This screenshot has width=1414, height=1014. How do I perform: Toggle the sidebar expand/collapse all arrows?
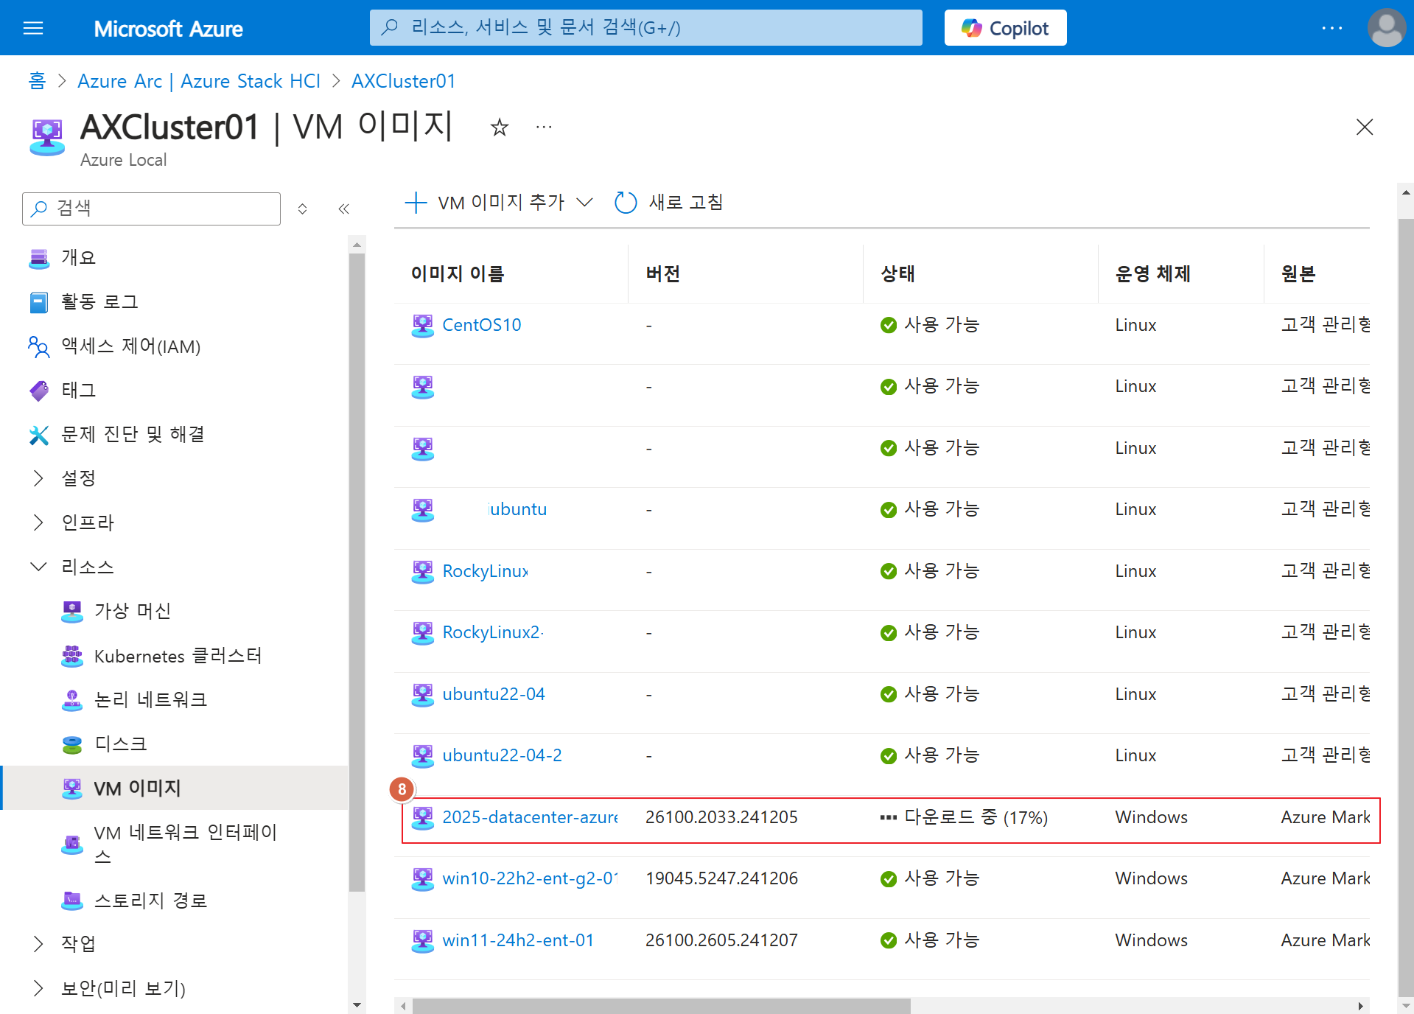[x=302, y=209]
